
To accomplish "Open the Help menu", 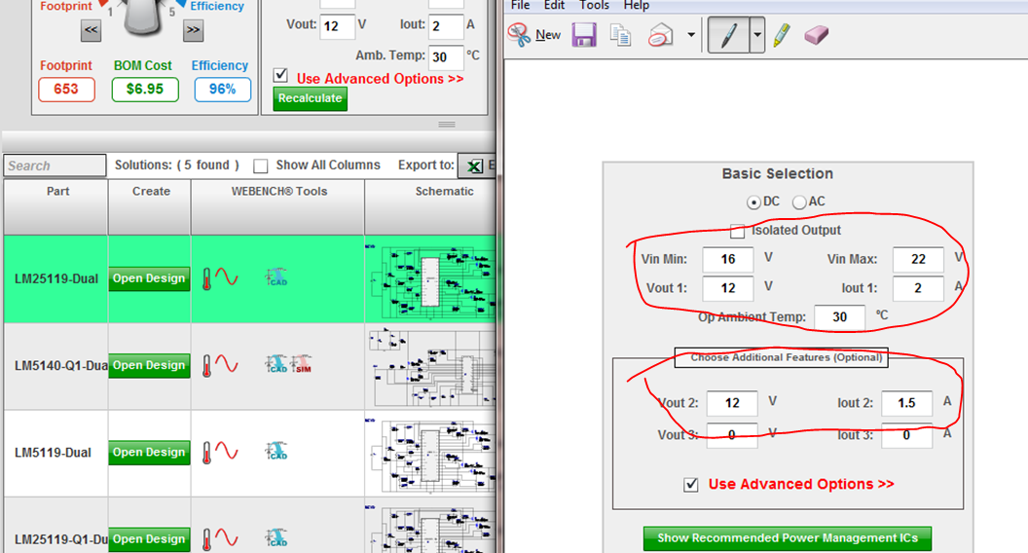I will (636, 5).
